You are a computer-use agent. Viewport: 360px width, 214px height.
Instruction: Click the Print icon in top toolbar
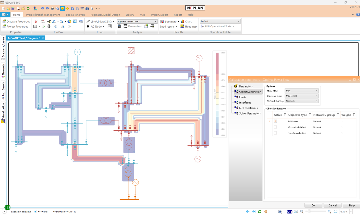coord(52,8)
